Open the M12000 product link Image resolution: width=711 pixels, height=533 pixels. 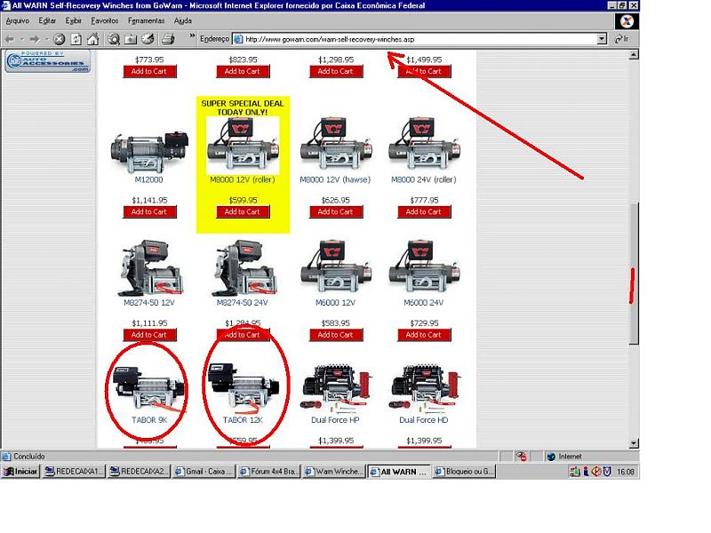click(x=148, y=180)
